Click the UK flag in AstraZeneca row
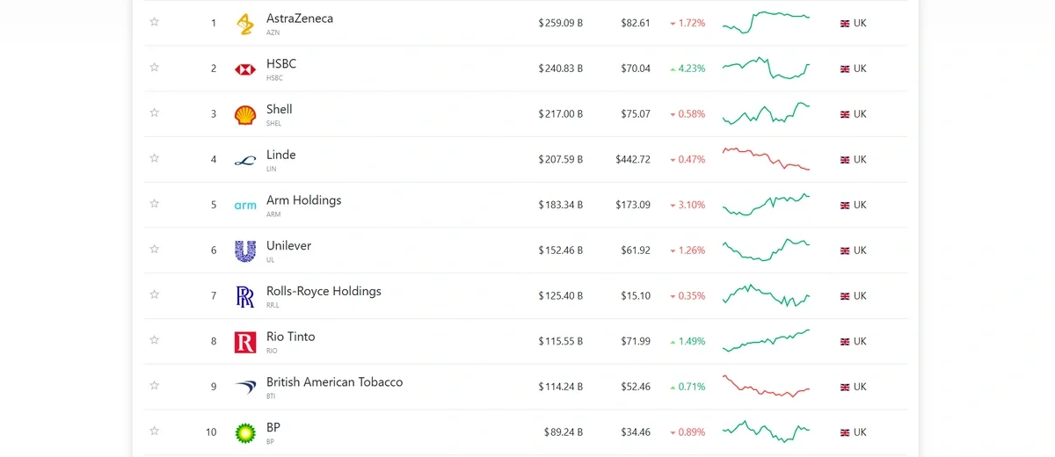Screen dimensions: 1055x457 coord(845,24)
